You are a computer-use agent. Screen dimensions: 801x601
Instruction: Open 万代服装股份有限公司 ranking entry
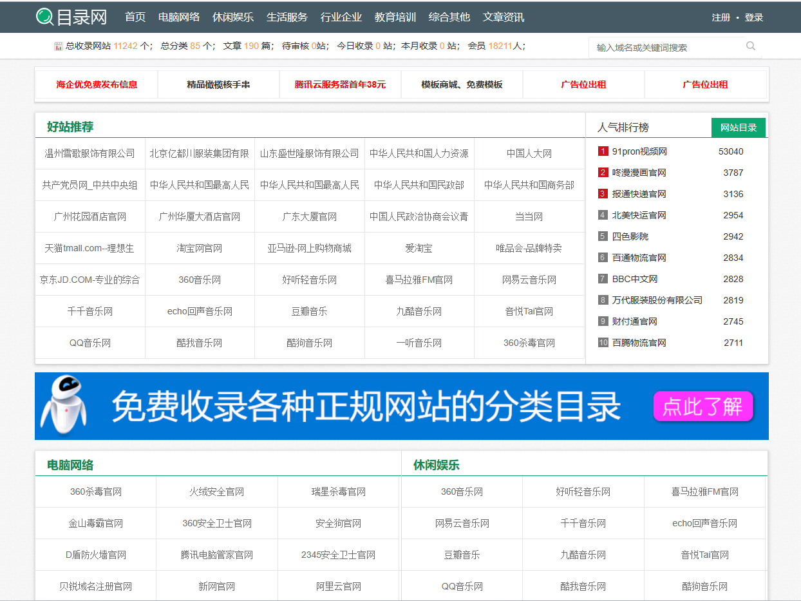(x=657, y=300)
